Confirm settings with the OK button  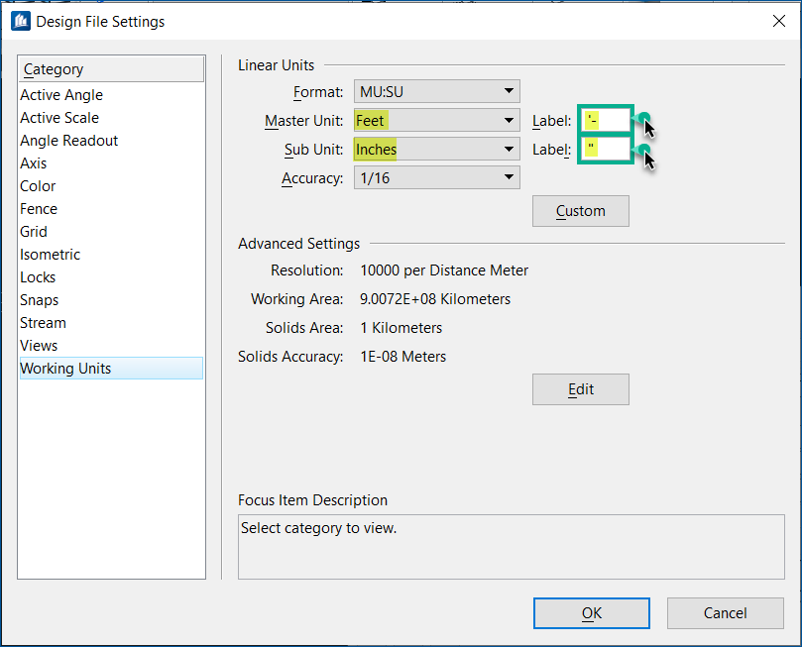pyautogui.click(x=592, y=613)
